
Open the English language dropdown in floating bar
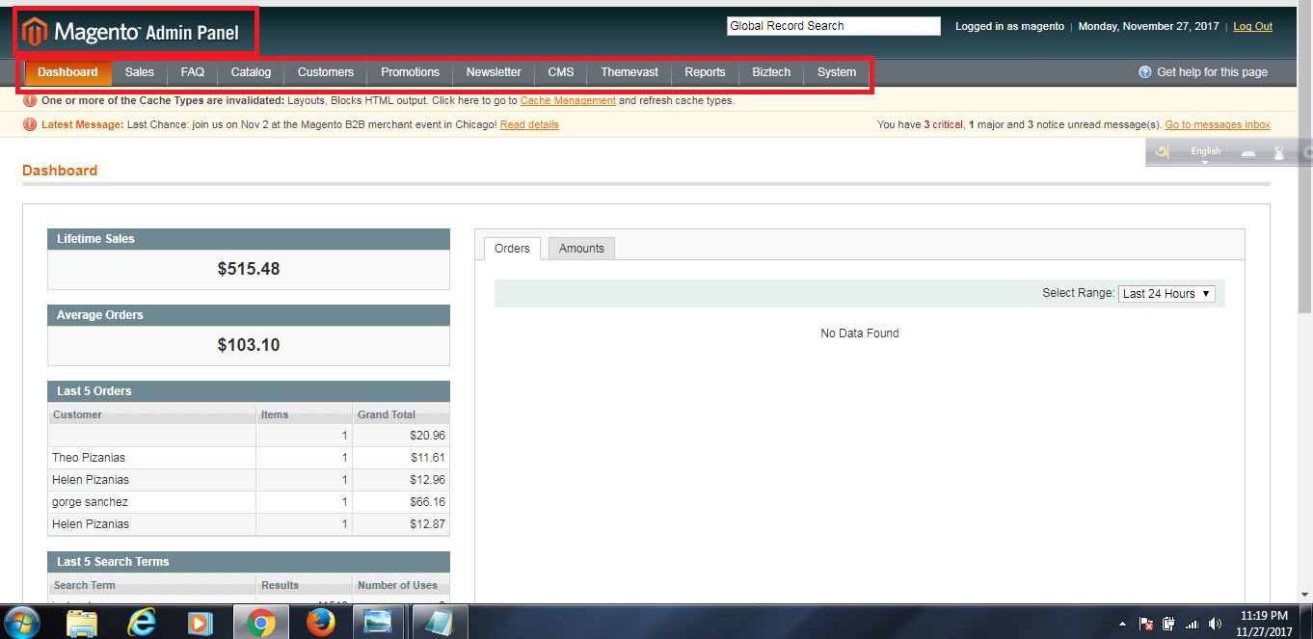point(1205,153)
